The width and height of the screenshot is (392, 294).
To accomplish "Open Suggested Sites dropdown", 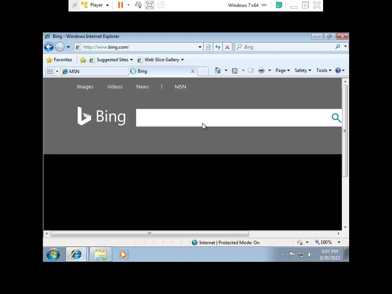I will 111,60.
